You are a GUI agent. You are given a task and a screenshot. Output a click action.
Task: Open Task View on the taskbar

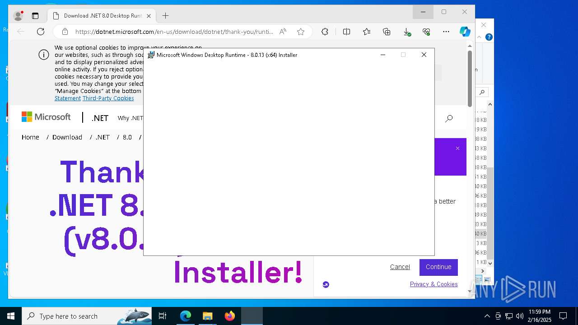(x=163, y=316)
